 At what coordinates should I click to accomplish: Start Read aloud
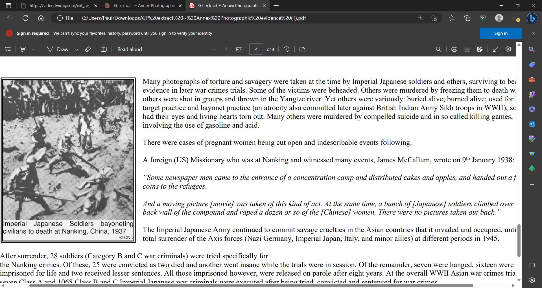tap(130, 49)
